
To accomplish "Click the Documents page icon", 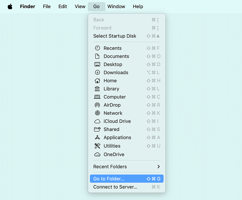I will pos(97,56).
